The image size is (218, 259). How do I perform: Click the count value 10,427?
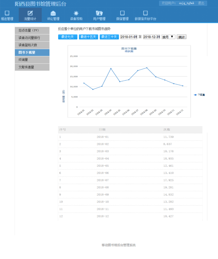point(169,216)
